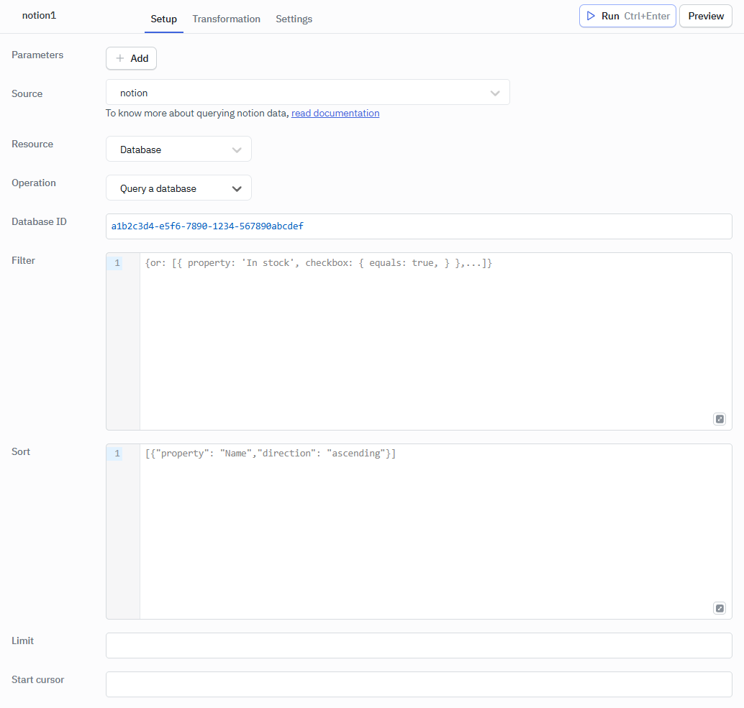This screenshot has width=744, height=708.
Task: Click line number 1 in the Filter editor gutter
Action: (117, 262)
